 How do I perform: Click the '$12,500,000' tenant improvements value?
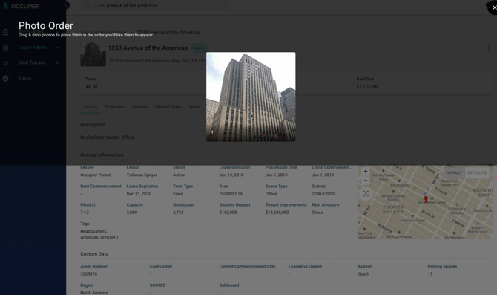[277, 213]
